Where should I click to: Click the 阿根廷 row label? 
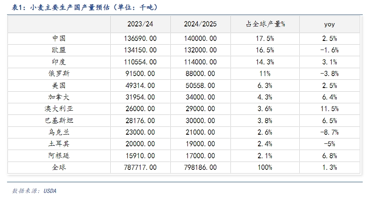click(x=59, y=156)
